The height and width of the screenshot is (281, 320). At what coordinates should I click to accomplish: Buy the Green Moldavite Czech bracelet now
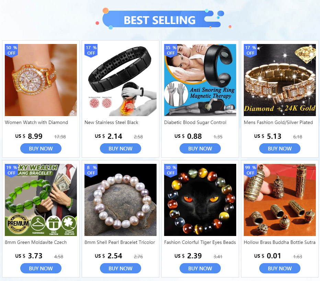tap(41, 268)
